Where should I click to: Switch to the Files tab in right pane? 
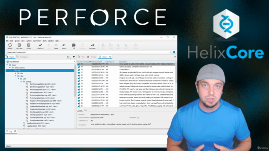pos(81,57)
